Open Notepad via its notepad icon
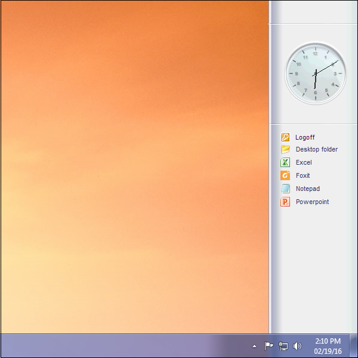358x358 pixels. click(x=285, y=189)
